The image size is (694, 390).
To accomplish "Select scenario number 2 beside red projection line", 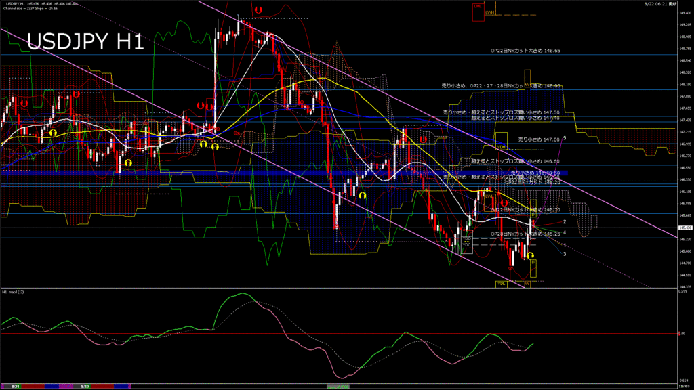I will [565, 222].
